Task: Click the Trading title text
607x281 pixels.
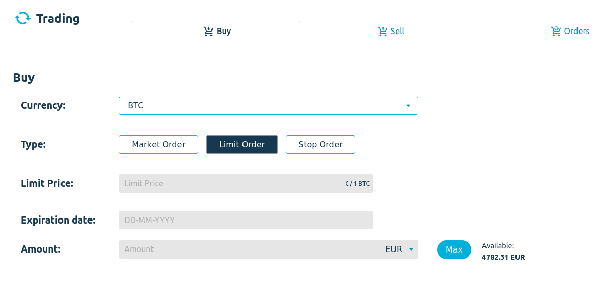Action: (x=57, y=19)
